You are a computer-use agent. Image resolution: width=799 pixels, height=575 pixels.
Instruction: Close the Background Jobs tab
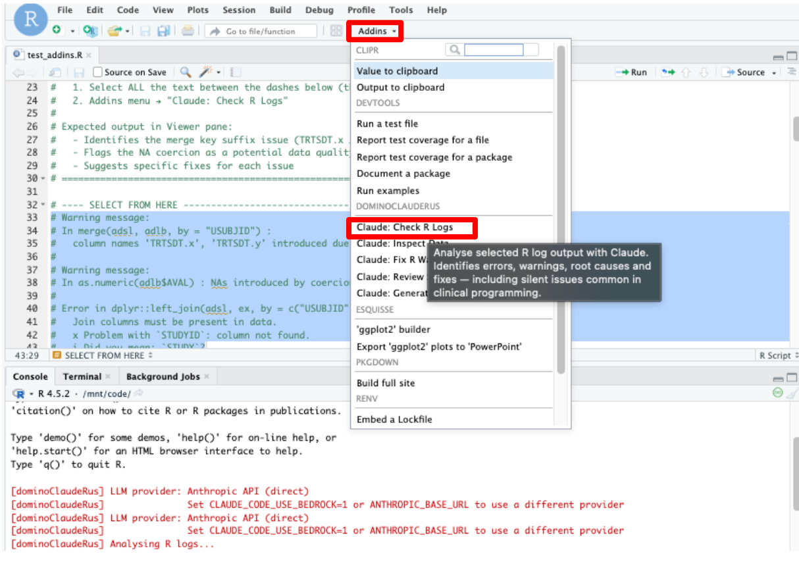[x=206, y=376]
